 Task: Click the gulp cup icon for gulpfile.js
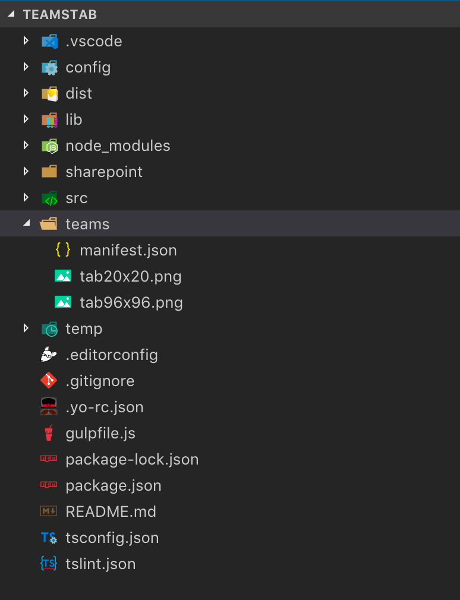[x=49, y=433]
